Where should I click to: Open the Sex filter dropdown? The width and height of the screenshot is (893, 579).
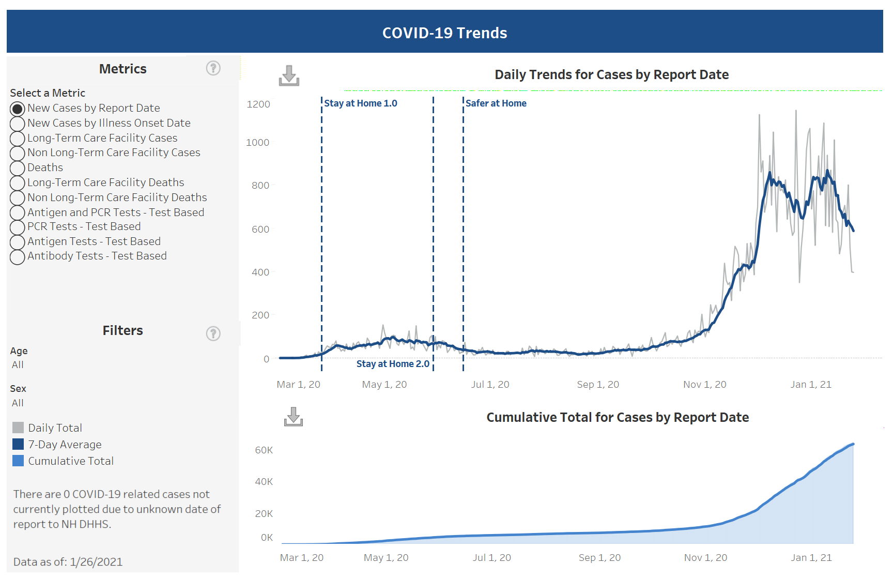(x=18, y=403)
